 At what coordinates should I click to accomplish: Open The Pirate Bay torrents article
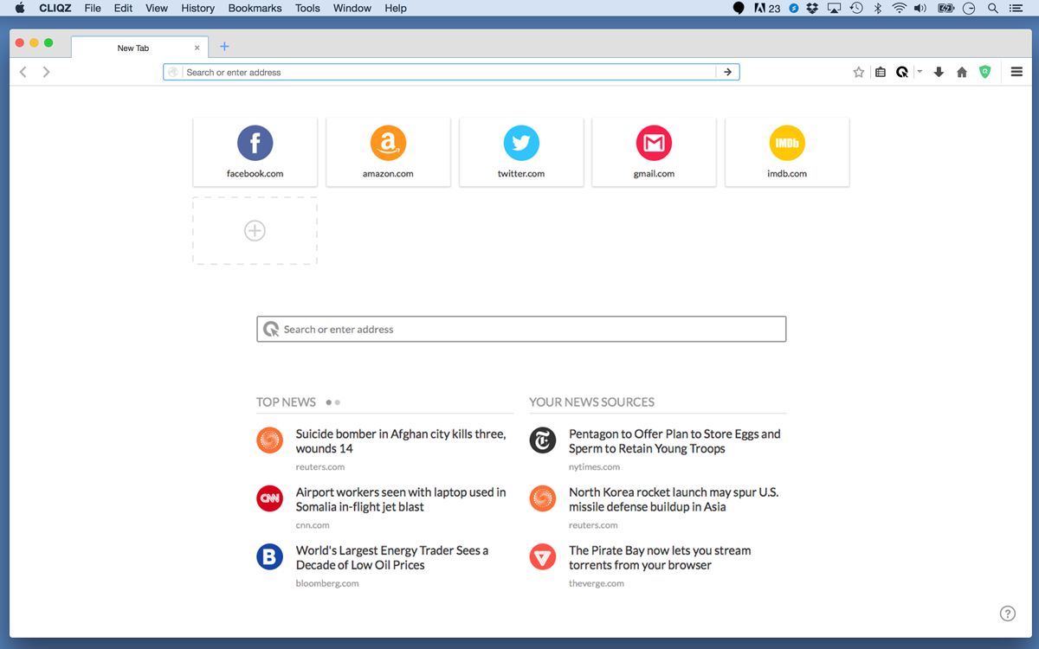pos(660,557)
